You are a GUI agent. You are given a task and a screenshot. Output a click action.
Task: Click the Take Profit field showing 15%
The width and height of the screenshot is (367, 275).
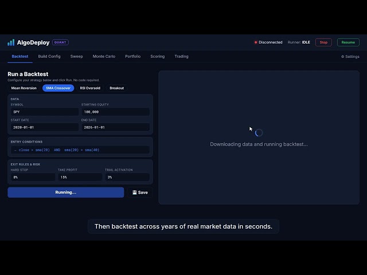point(80,177)
